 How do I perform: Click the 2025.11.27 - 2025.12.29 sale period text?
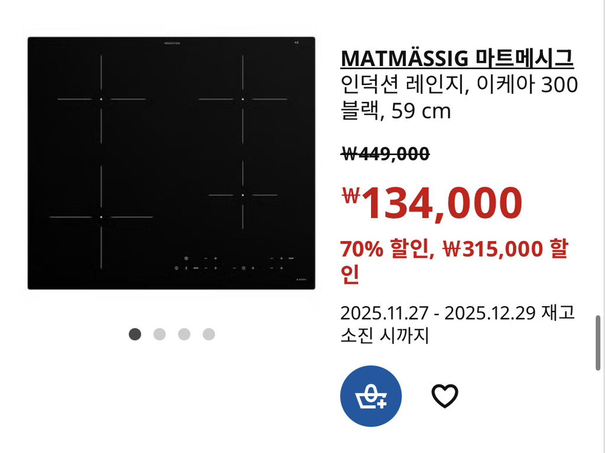click(x=437, y=313)
